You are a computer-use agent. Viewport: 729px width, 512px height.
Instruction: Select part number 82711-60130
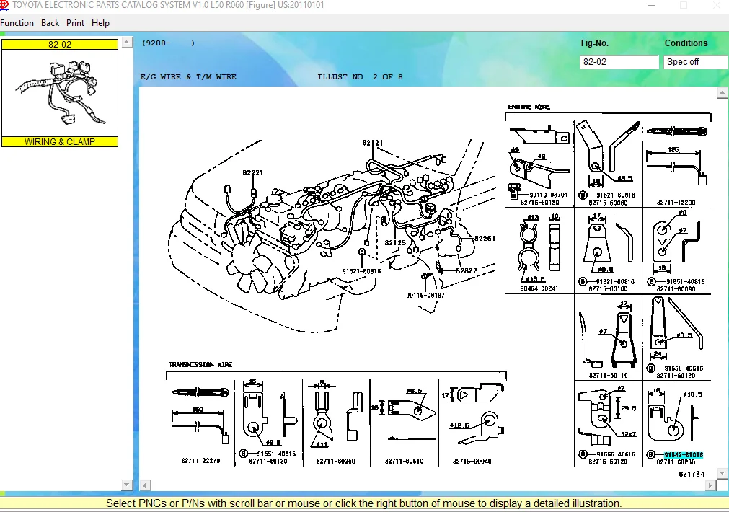point(268,462)
